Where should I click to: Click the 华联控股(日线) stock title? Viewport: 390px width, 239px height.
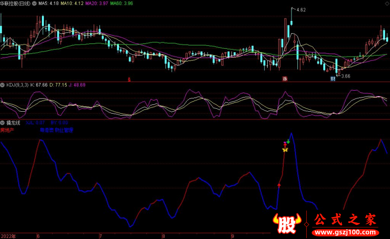coord(16,3)
